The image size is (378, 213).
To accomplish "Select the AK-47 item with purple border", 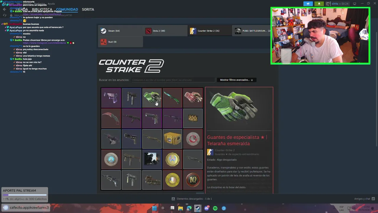I will 131,118.
